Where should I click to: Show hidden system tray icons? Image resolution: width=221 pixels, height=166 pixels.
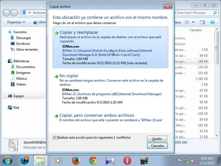(x=173, y=161)
